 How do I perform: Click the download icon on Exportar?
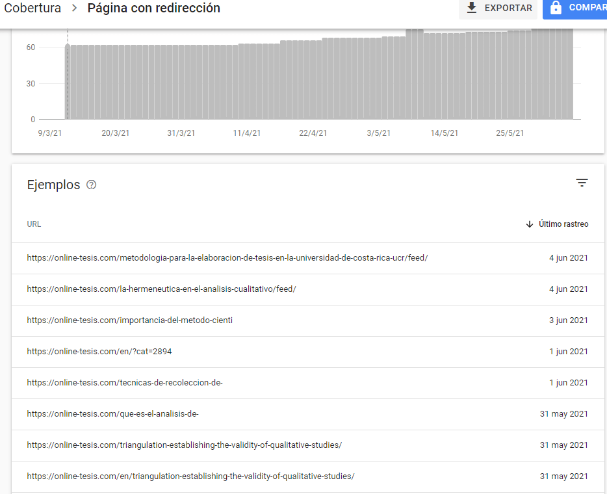(x=472, y=8)
